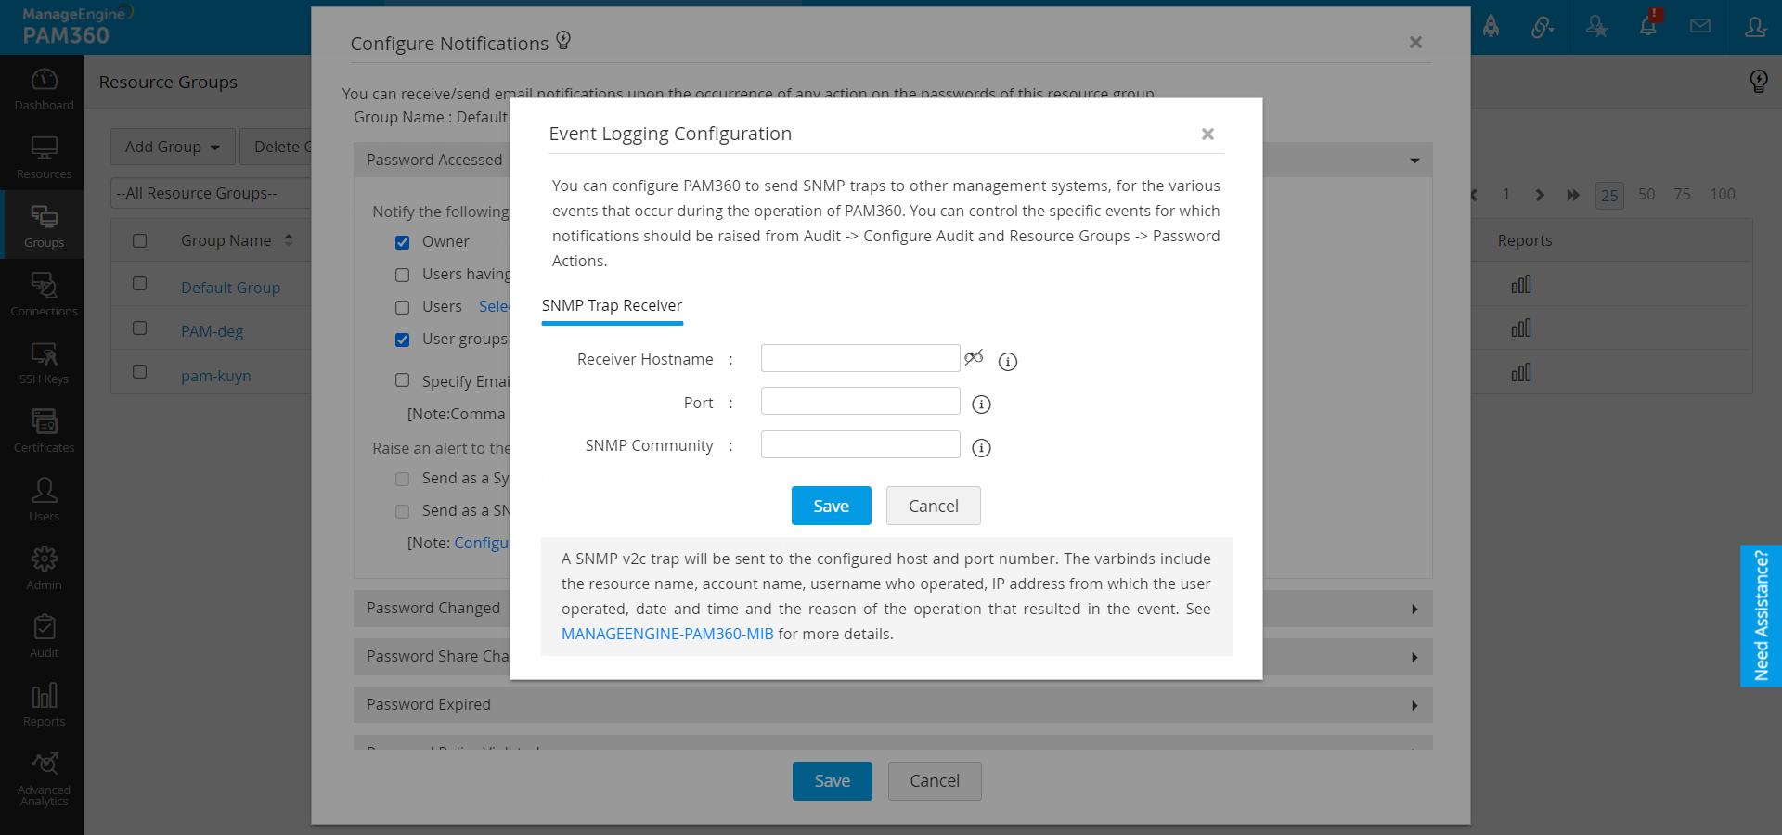This screenshot has width=1782, height=835.
Task: Check the Users checkbox
Action: (402, 307)
